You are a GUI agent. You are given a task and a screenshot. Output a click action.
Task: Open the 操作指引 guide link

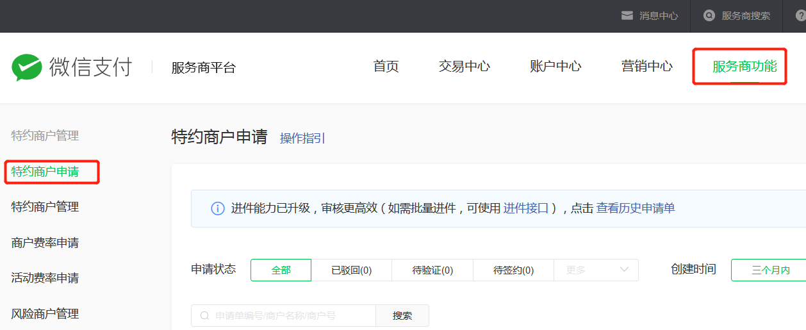302,138
